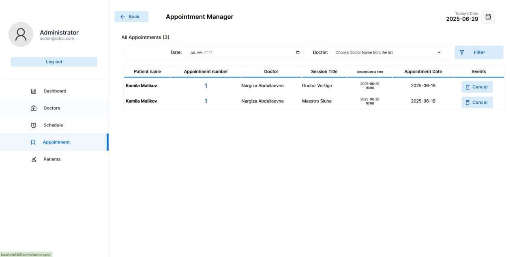The image size is (519, 257).
Task: Click Nargiza Abdullaevna in Maestro Sluha row
Action: (262, 101)
